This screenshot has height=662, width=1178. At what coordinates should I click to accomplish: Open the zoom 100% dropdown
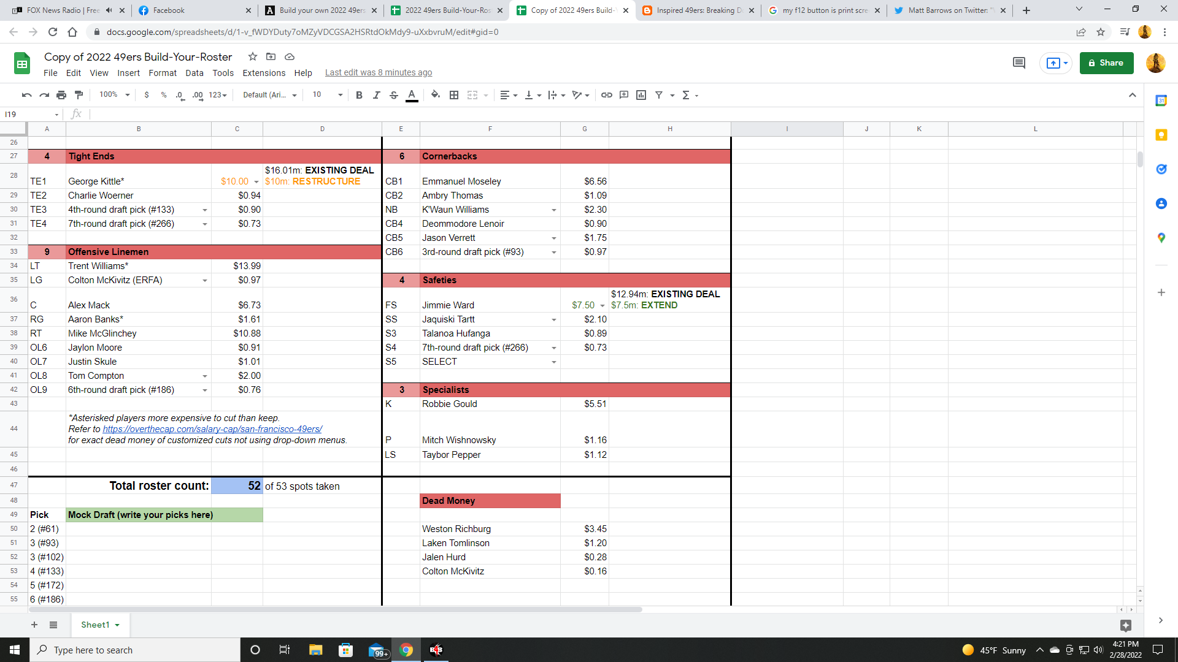click(x=115, y=95)
